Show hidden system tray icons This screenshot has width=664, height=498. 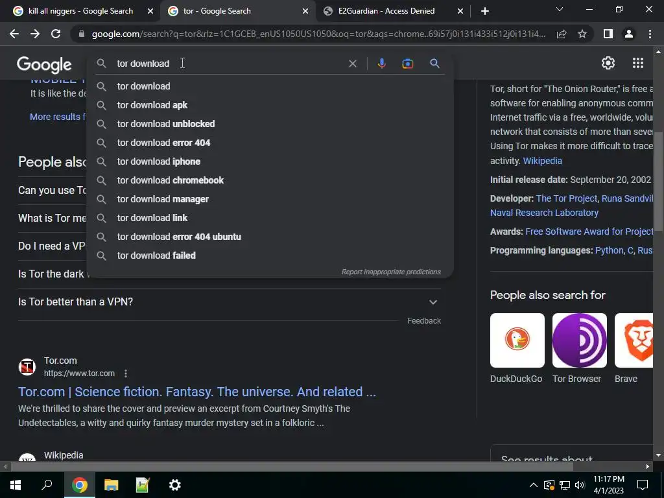(x=534, y=485)
